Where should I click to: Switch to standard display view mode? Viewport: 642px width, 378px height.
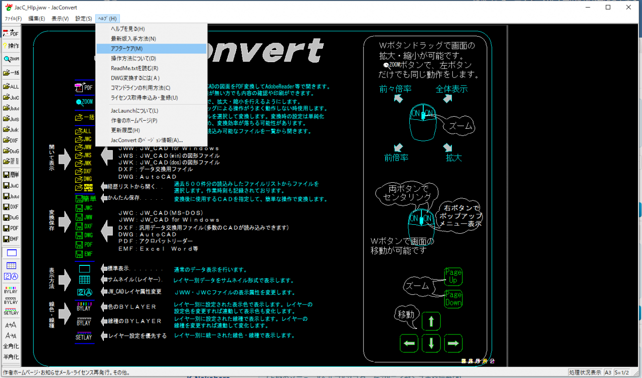click(x=11, y=253)
